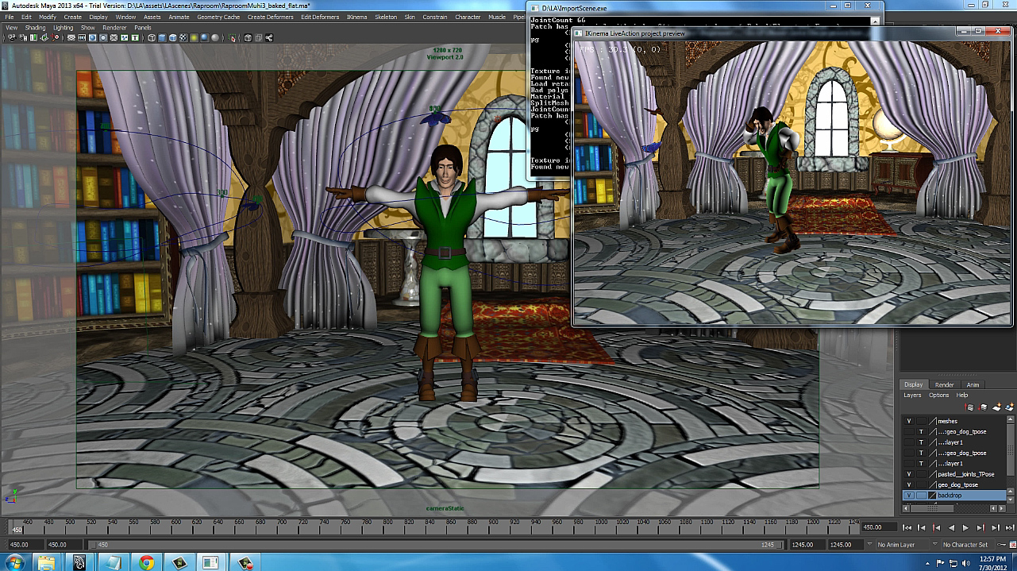This screenshot has width=1017, height=571.
Task: Click the meshes layer color swatch
Action: (x=932, y=421)
